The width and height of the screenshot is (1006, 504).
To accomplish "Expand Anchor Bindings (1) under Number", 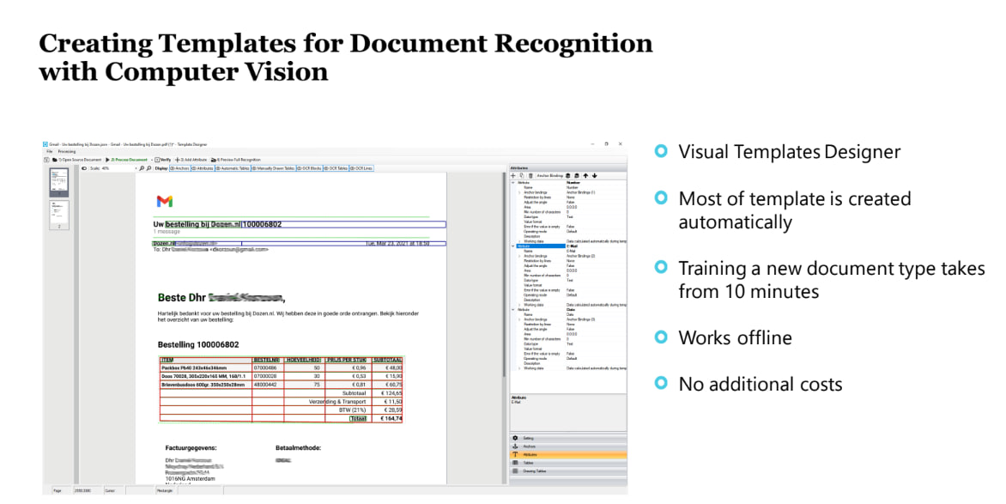I will [519, 192].
